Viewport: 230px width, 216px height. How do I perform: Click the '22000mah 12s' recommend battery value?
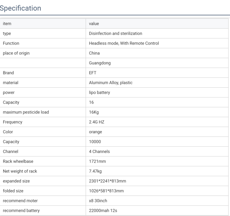103,211
